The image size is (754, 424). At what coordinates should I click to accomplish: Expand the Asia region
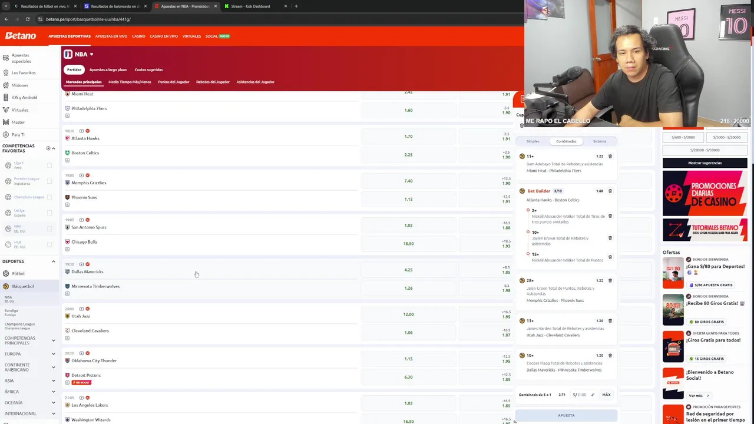click(x=54, y=381)
